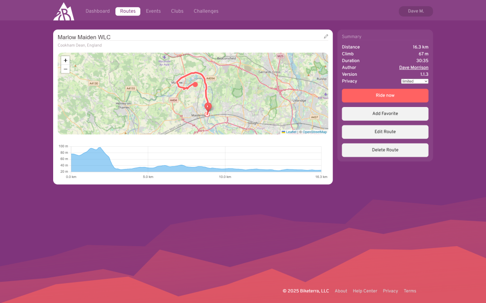The image size is (486, 303).
Task: Open the Challenges page
Action: (x=206, y=11)
